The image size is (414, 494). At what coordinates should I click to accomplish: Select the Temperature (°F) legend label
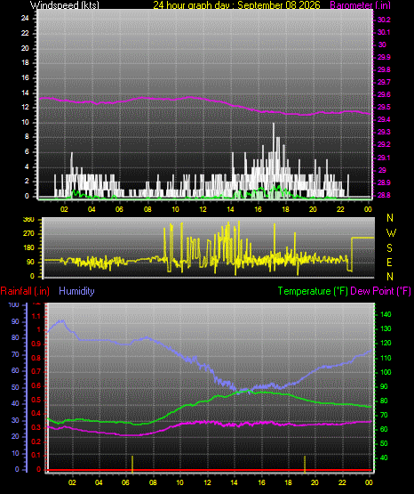[313, 291]
